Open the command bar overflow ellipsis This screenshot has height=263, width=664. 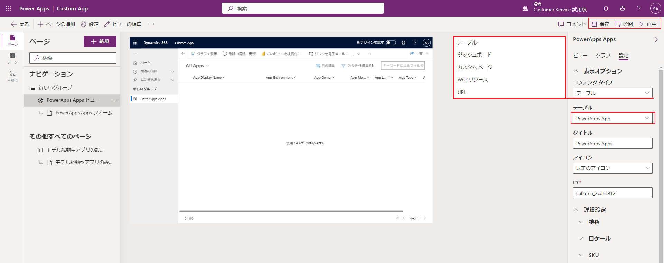point(151,24)
